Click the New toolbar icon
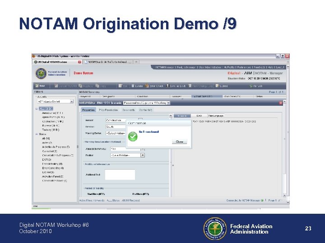This screenshot has height=243, width=325. click(x=37, y=86)
